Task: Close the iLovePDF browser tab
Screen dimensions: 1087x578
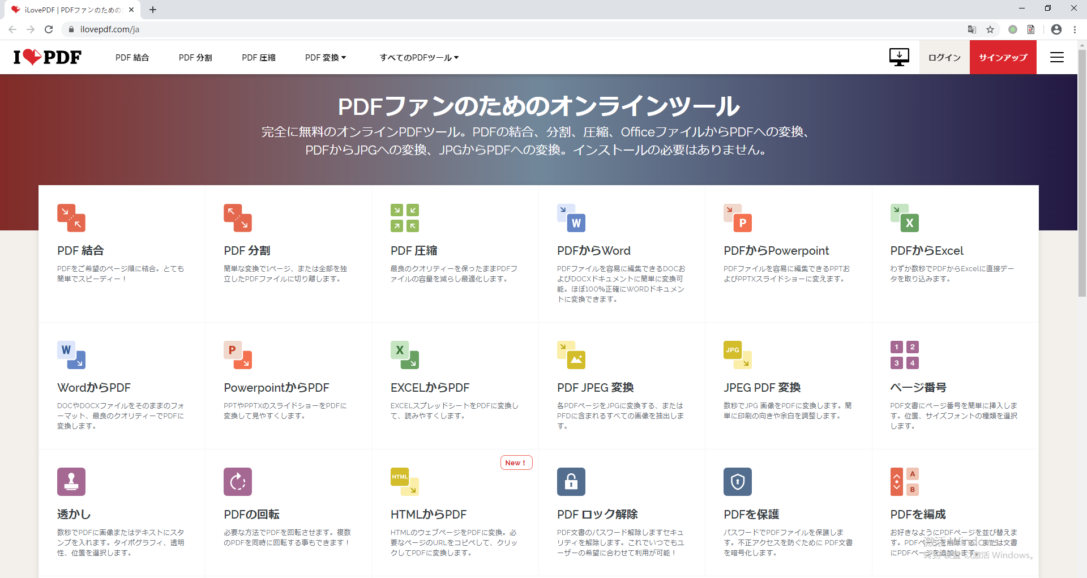Action: tap(131, 10)
